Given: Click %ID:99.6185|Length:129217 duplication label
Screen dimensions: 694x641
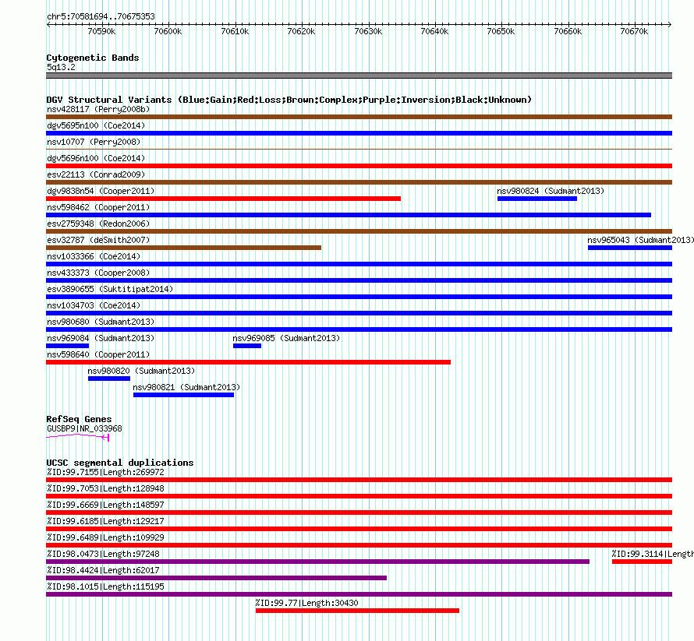Looking at the screenshot, I should pos(105,521).
